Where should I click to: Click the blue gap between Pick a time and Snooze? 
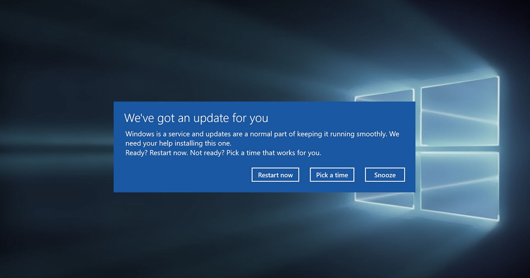(x=360, y=175)
